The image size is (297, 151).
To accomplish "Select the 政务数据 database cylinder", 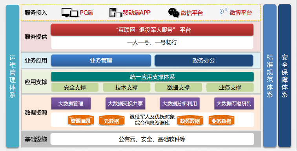I will point(190,120).
